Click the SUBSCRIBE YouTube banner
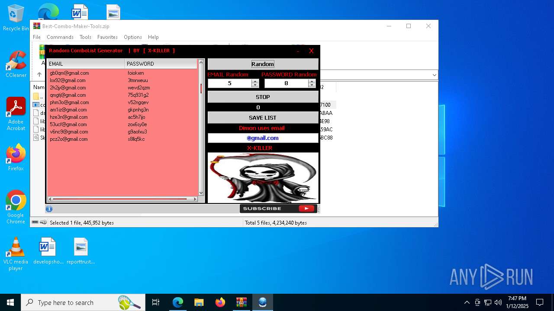The width and height of the screenshot is (554, 311). 279,208
